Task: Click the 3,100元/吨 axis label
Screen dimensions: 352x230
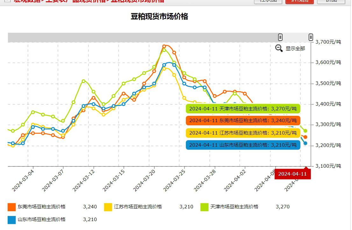Action: [x=328, y=166]
